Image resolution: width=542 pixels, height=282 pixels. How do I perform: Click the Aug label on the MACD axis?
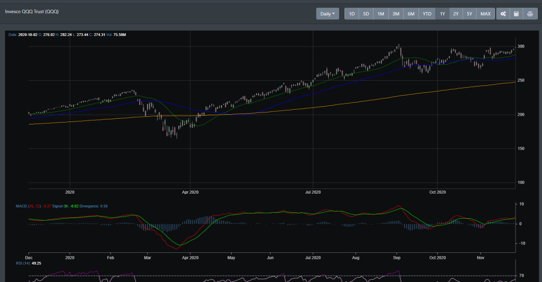(x=356, y=258)
